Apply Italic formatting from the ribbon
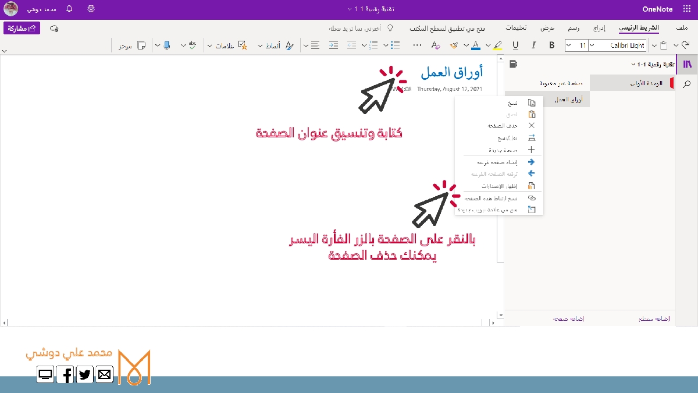The image size is (698, 393). (533, 45)
